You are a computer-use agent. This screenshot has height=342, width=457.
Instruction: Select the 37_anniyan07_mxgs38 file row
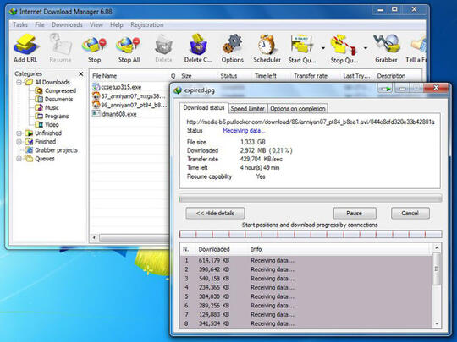[129, 96]
